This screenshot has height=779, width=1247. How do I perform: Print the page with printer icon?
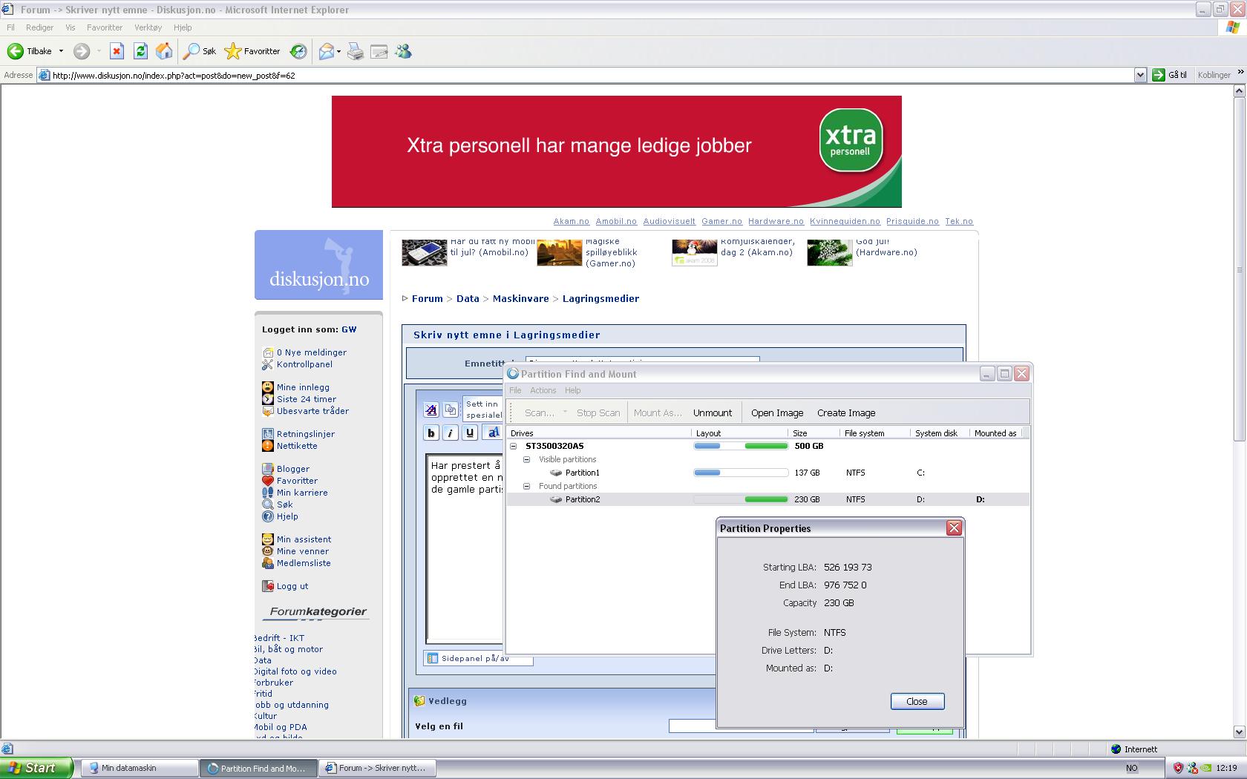pos(356,51)
